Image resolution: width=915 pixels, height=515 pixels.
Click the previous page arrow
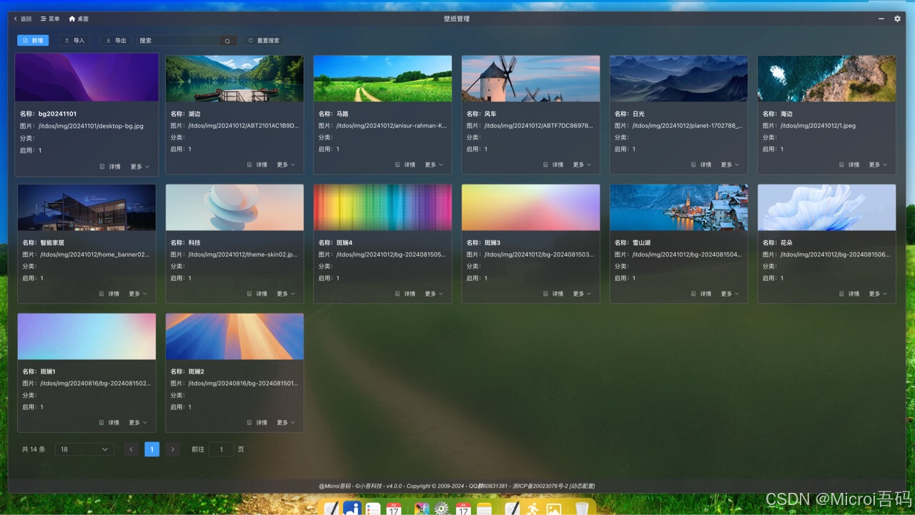pos(131,449)
